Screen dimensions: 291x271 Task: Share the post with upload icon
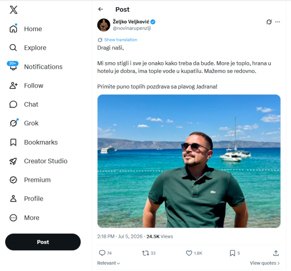276,253
